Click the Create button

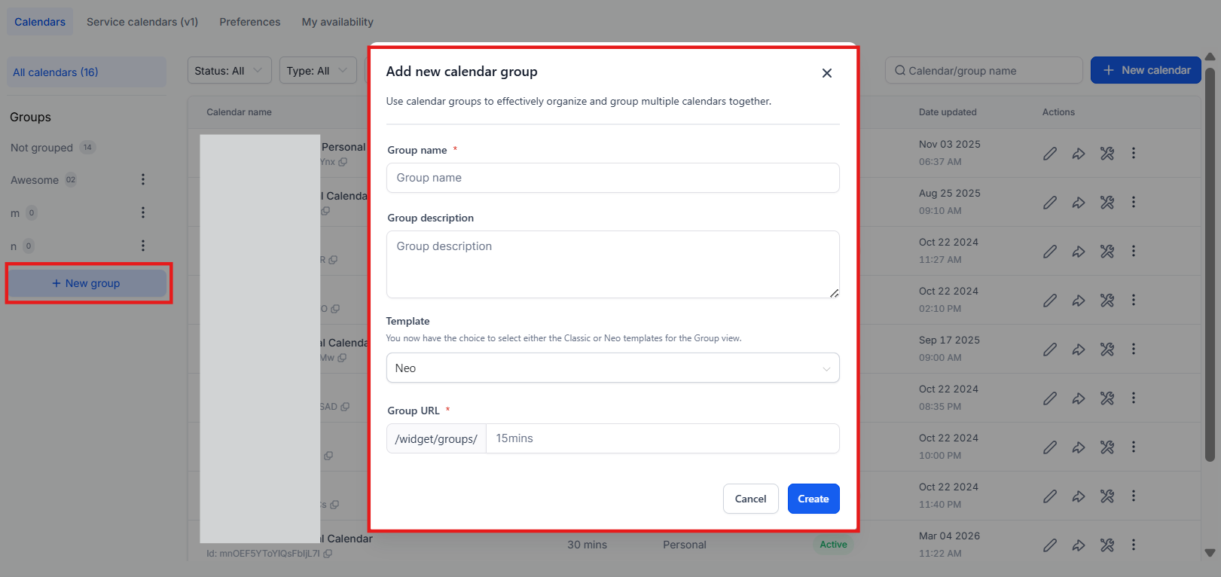[813, 499]
